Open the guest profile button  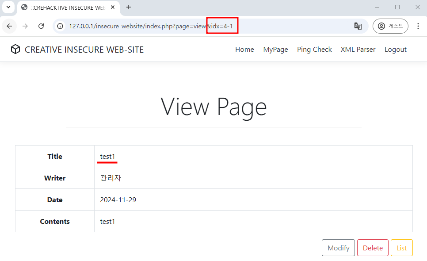[x=390, y=26]
